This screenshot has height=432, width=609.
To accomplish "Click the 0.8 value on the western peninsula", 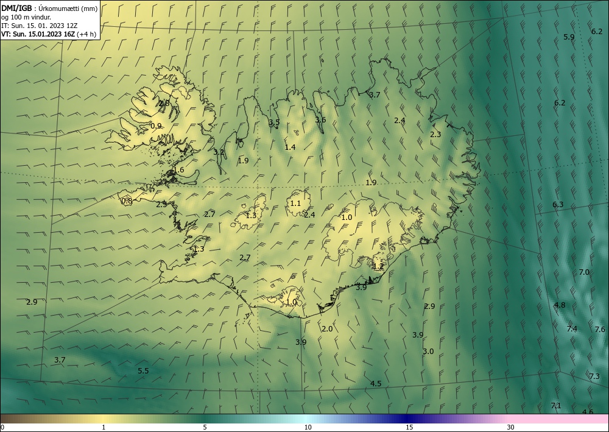I will pos(127,201).
